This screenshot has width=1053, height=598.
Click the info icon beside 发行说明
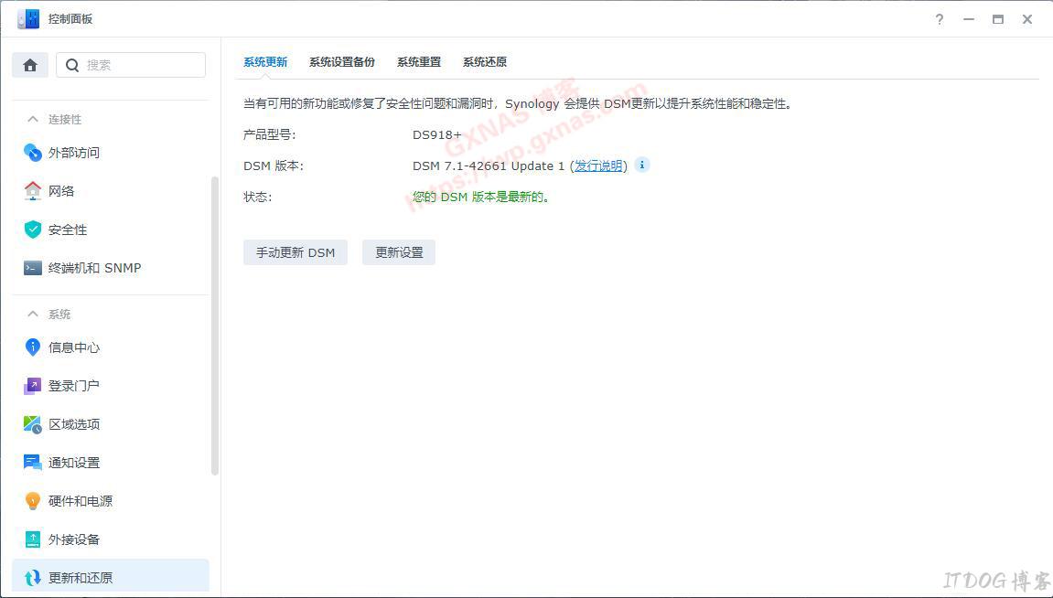click(x=642, y=166)
